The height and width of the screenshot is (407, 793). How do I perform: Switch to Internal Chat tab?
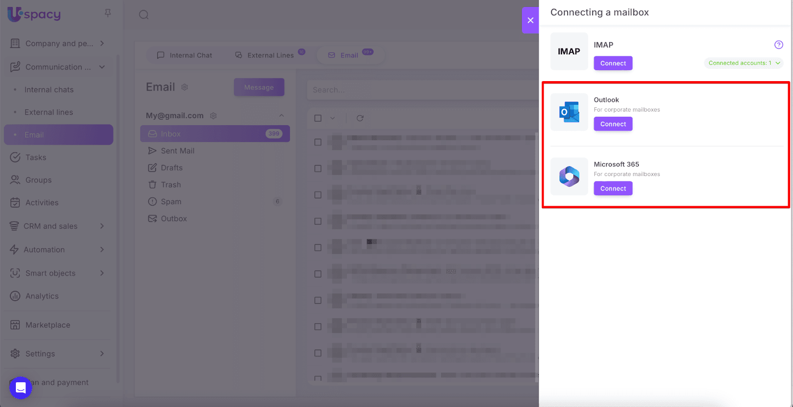point(184,55)
